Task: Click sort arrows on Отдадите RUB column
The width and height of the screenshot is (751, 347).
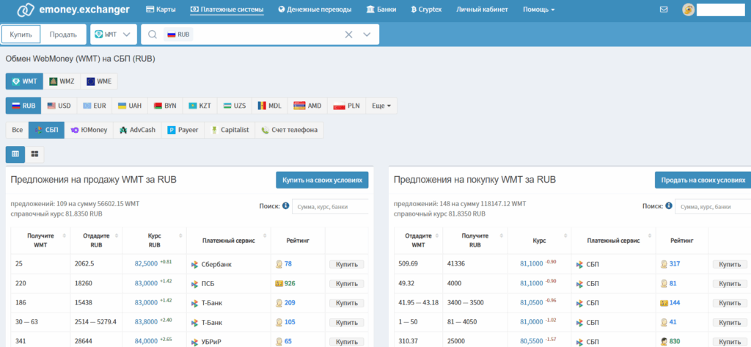Action: [118, 235]
